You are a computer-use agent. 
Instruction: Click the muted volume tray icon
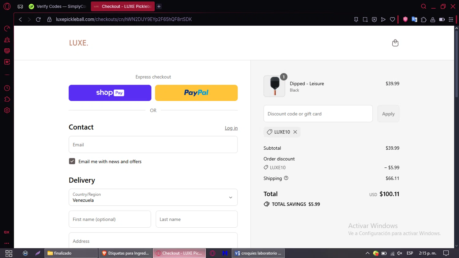(x=400, y=253)
